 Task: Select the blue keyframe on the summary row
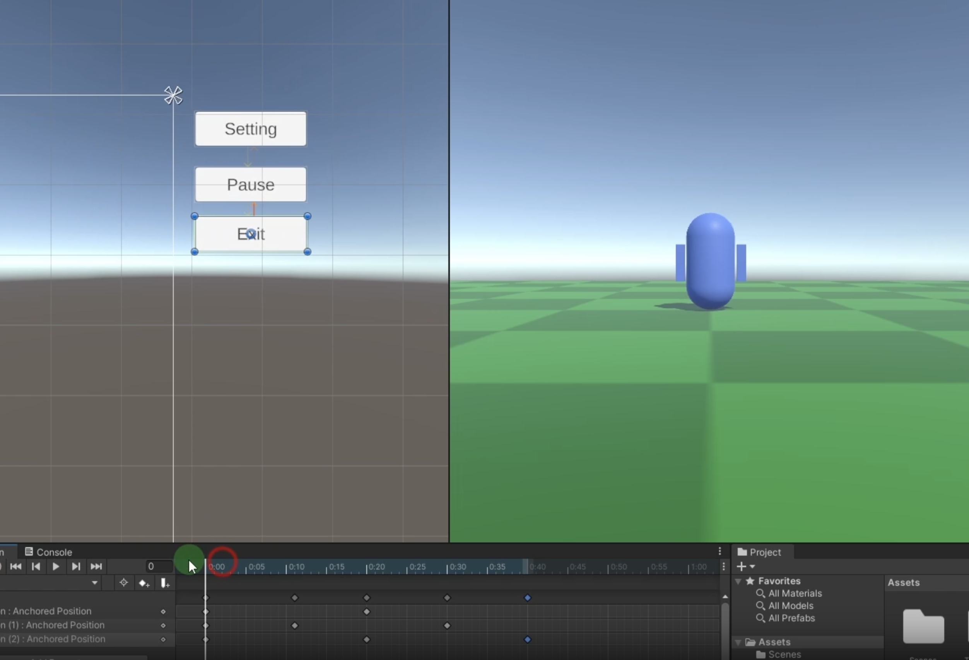[528, 598]
